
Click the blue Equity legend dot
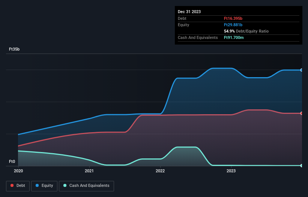[37, 185]
